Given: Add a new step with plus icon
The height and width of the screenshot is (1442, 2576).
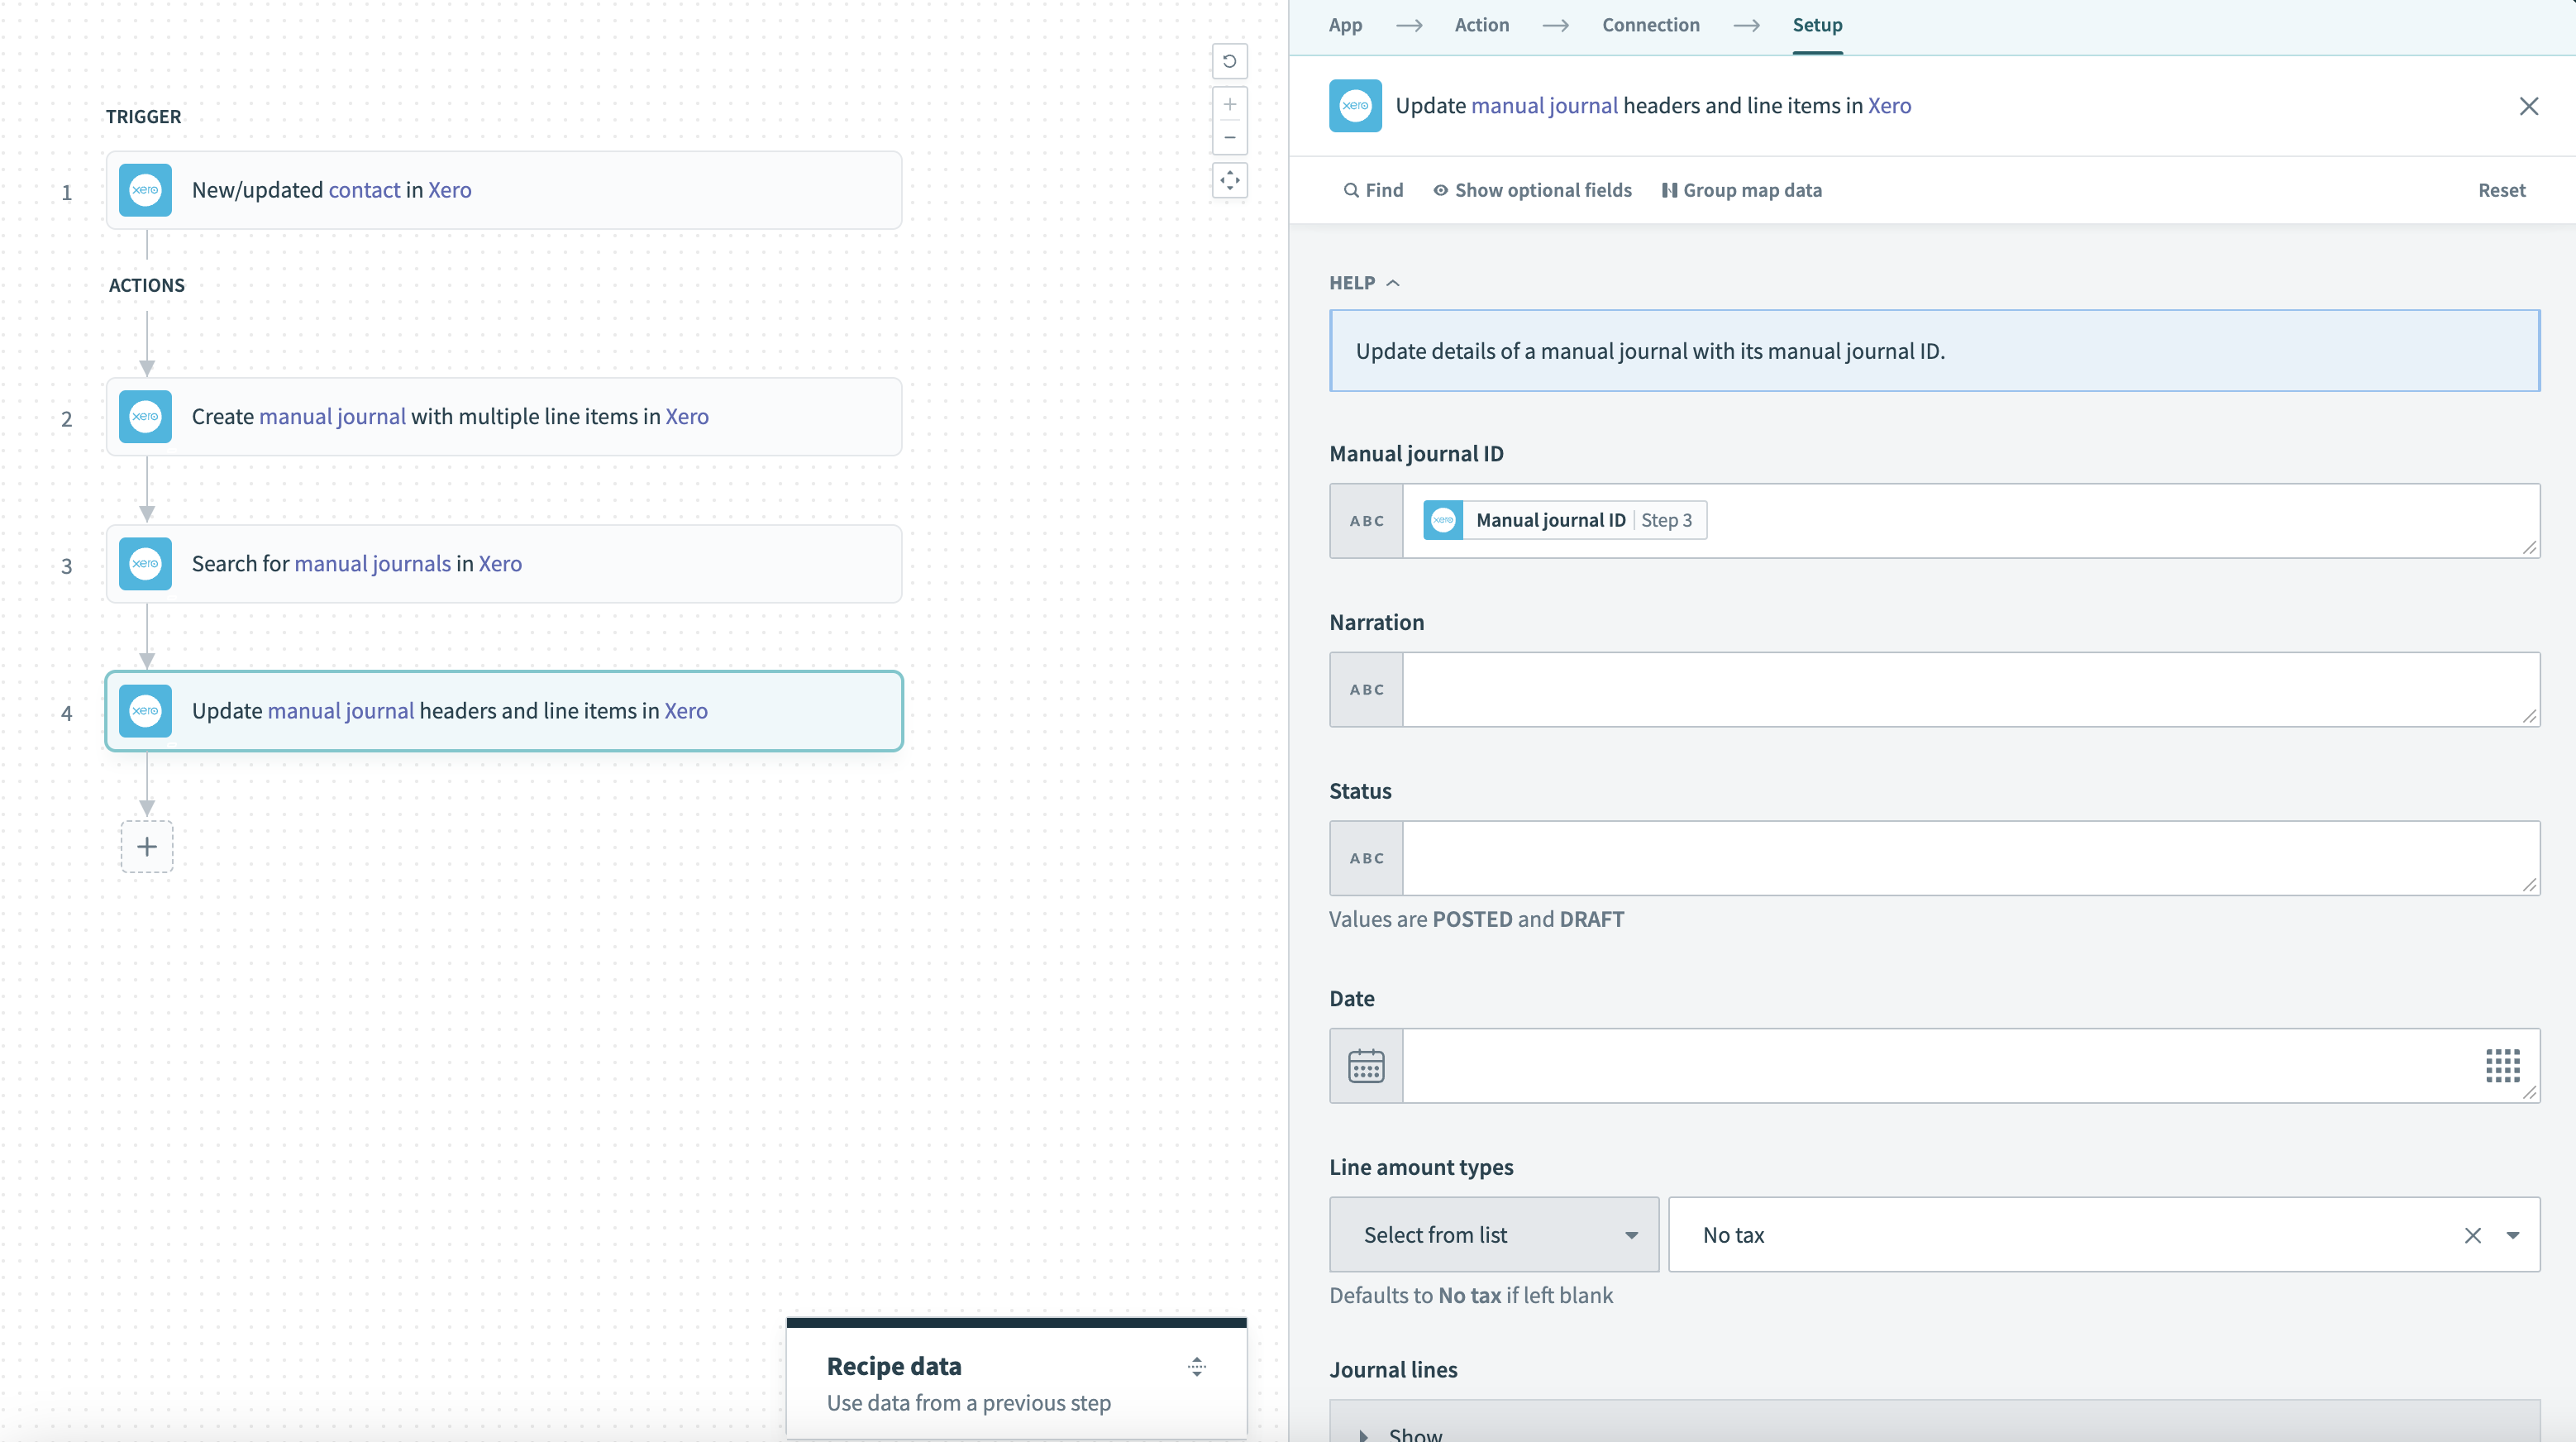Looking at the screenshot, I should tap(147, 847).
